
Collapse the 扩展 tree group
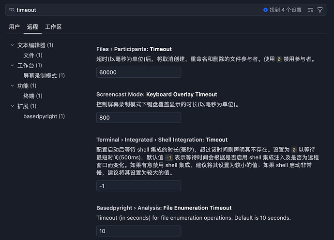click(x=12, y=106)
